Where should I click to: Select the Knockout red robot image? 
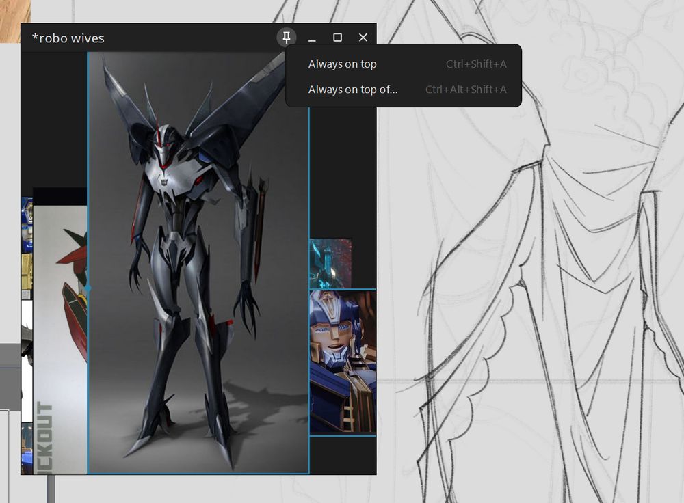click(60, 328)
